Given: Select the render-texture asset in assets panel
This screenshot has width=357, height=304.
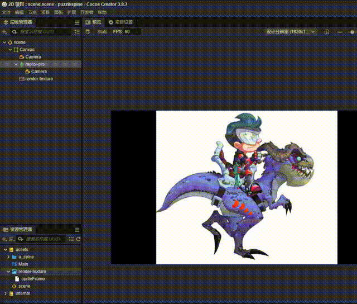Looking at the screenshot, I should click(41, 272).
